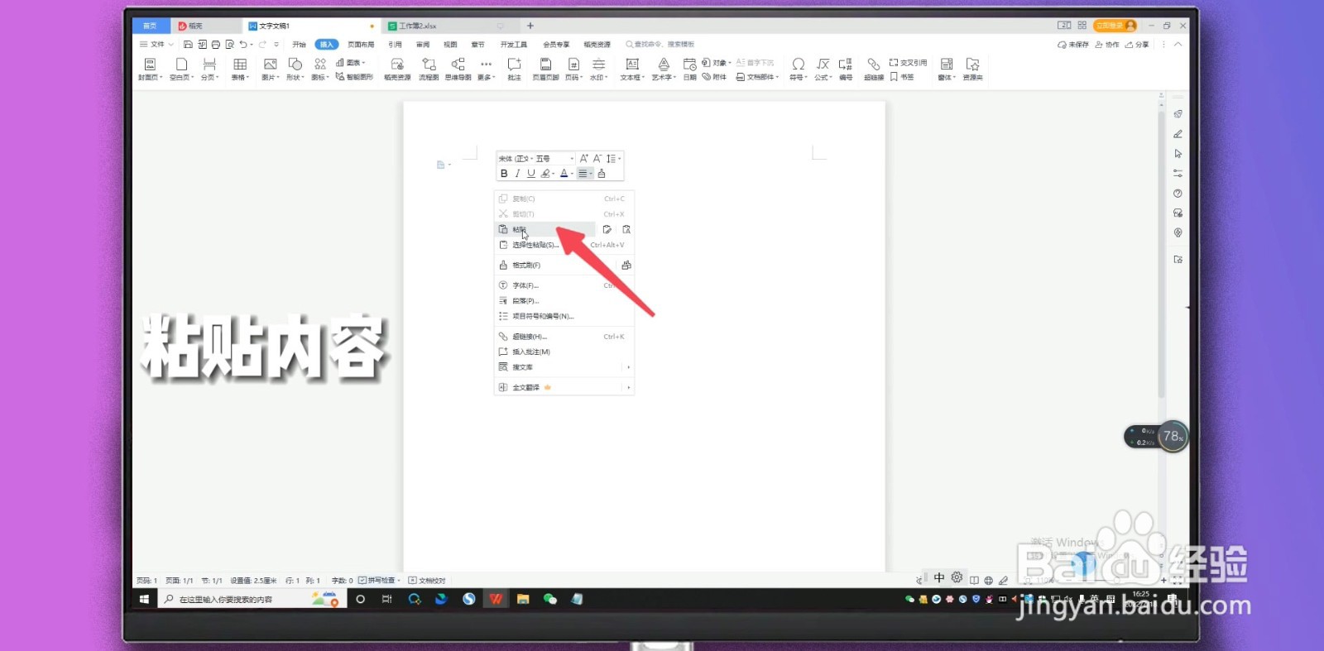The image size is (1324, 651).
Task: Click 图标 (icons) ribbon button
Action: pos(319,69)
